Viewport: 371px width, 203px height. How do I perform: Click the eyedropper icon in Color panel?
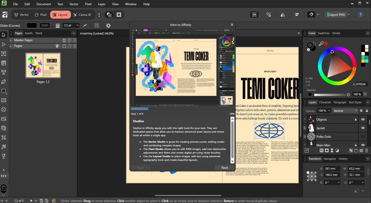(x=321, y=44)
